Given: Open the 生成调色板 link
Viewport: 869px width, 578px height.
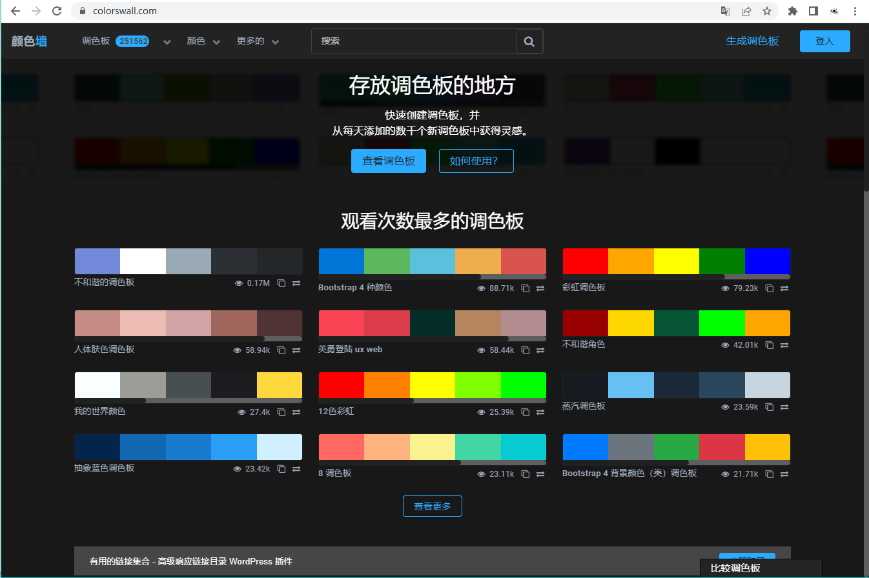Looking at the screenshot, I should point(752,40).
